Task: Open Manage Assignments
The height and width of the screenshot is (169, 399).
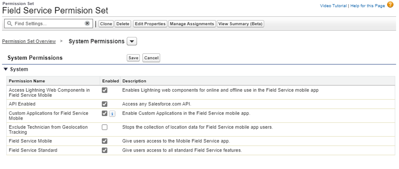Action: pyautogui.click(x=192, y=24)
